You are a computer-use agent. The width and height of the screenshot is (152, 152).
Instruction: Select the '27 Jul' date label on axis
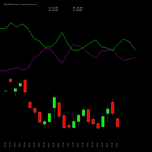[x=117, y=145]
